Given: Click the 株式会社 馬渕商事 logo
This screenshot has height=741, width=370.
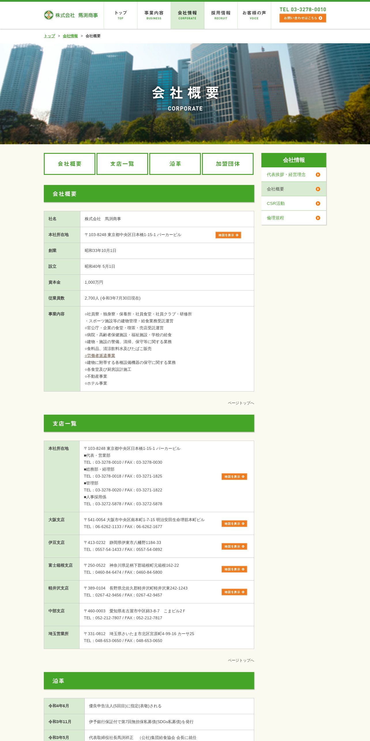Looking at the screenshot, I should [x=71, y=15].
